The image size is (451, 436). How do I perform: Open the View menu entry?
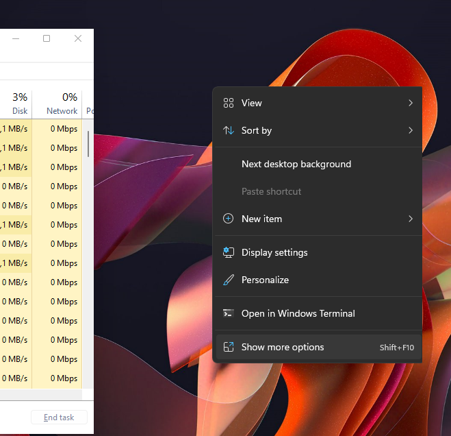coord(319,103)
